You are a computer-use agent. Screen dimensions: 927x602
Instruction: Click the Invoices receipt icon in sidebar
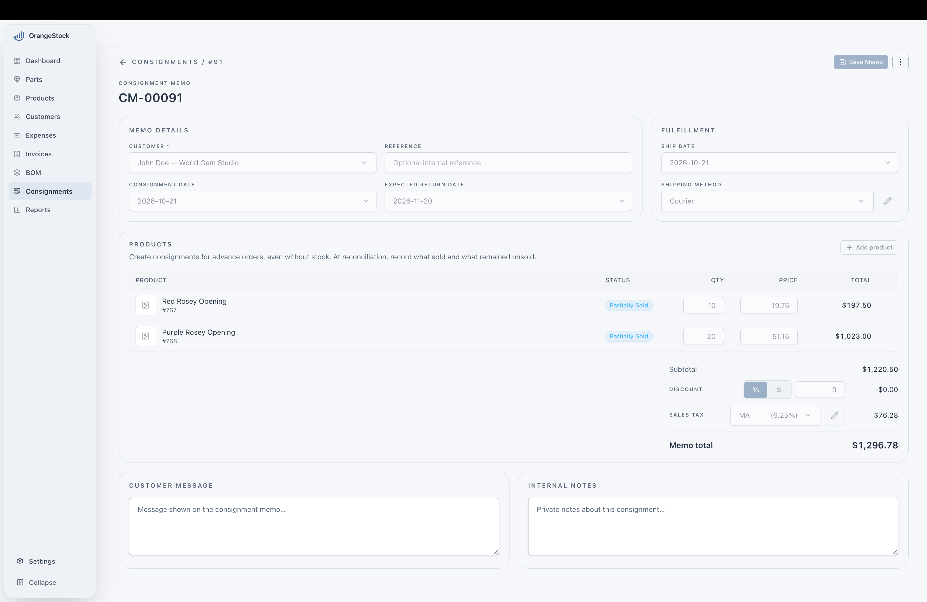tap(17, 154)
